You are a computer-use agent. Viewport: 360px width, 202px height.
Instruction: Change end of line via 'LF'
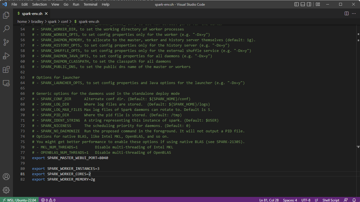(316, 200)
